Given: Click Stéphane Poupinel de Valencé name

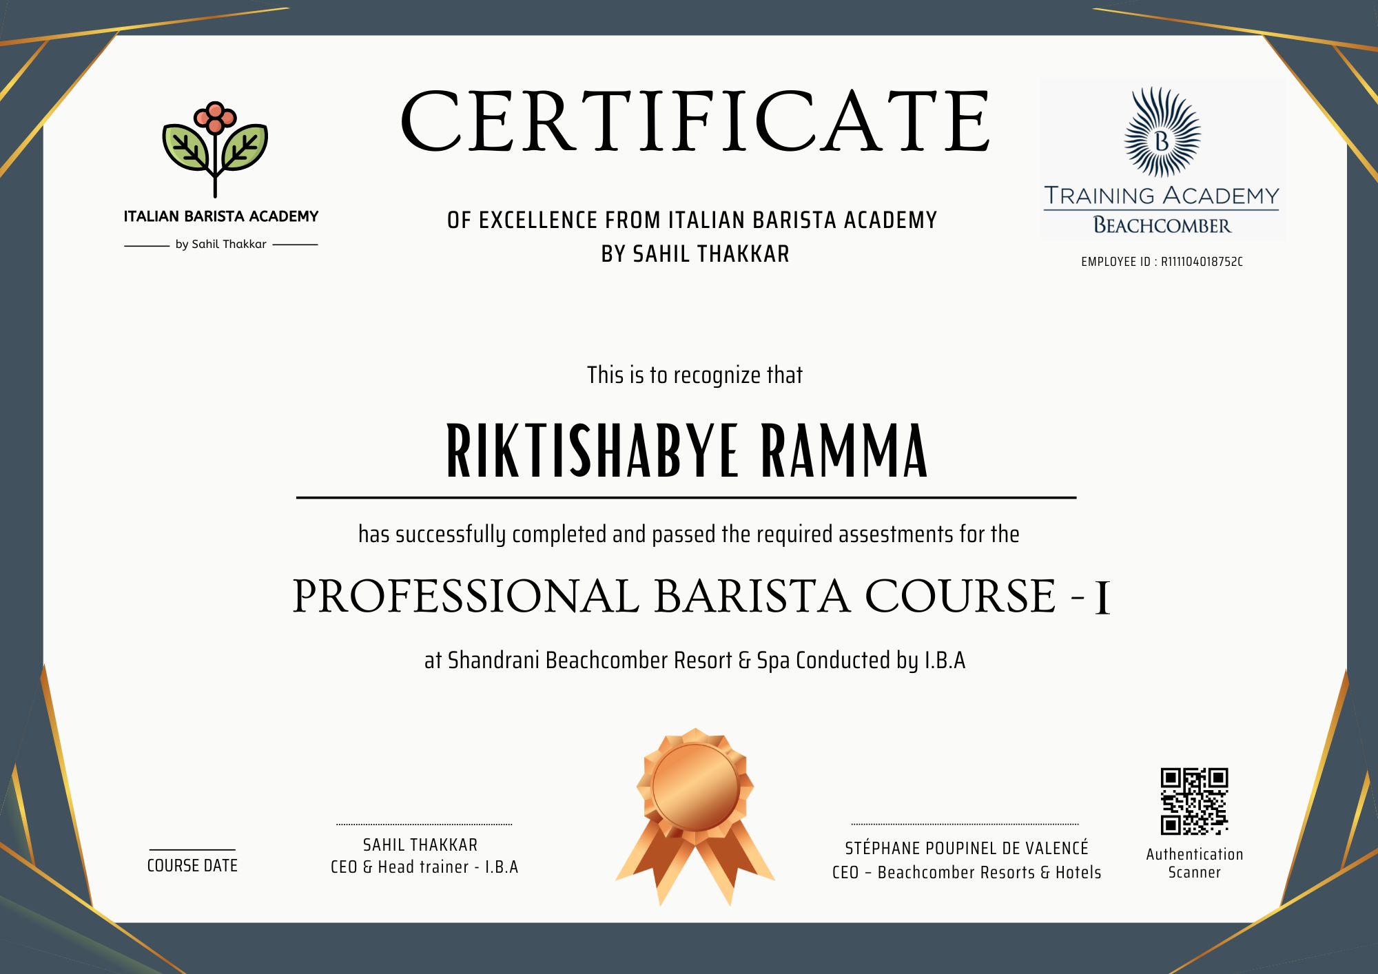Looking at the screenshot, I should coord(967,848).
